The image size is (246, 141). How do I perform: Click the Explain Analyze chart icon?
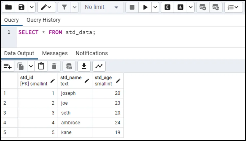[x=180, y=7]
